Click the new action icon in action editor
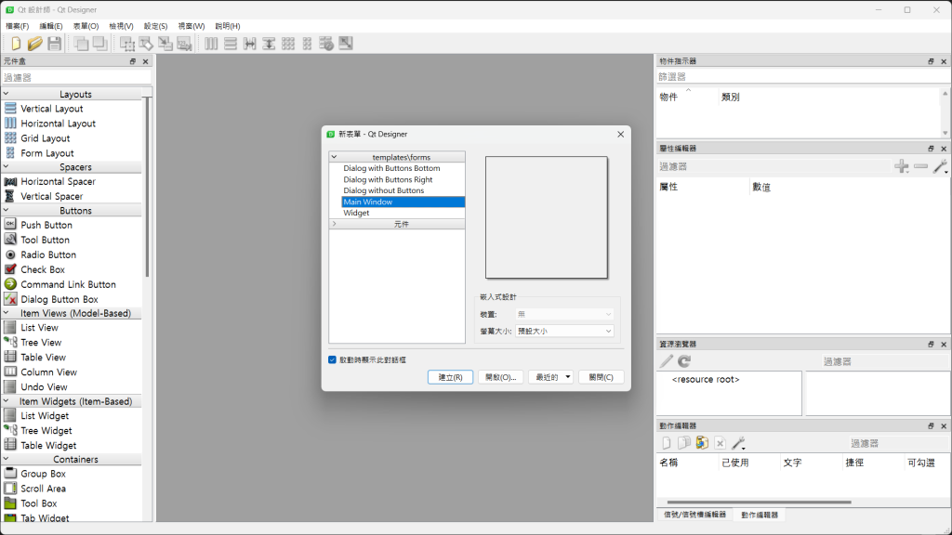The image size is (952, 535). tap(667, 443)
